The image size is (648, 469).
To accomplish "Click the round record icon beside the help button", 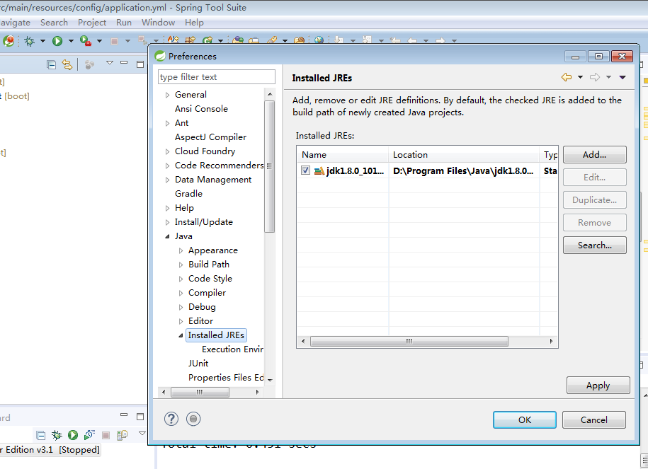I will [193, 419].
